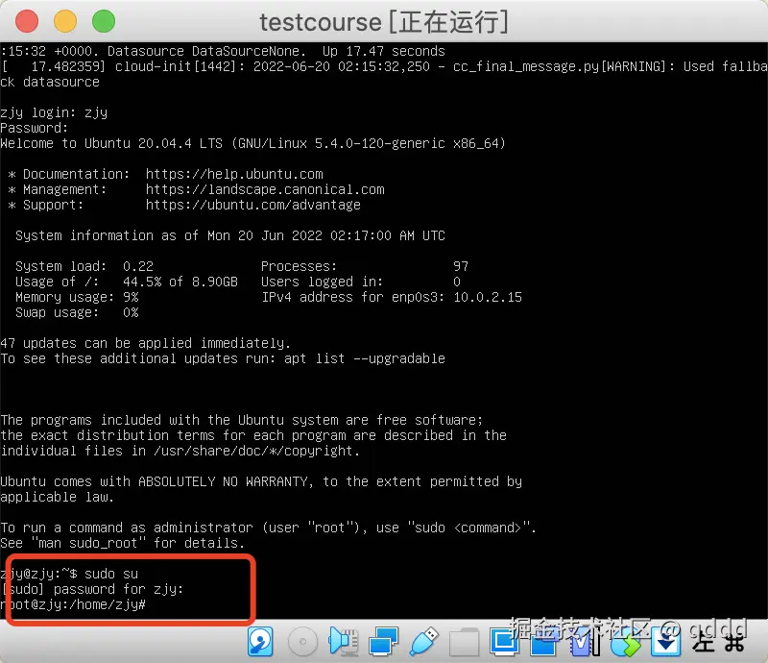Click the IPv4 address 10.0.2.15
The image size is (768, 663).
[488, 297]
